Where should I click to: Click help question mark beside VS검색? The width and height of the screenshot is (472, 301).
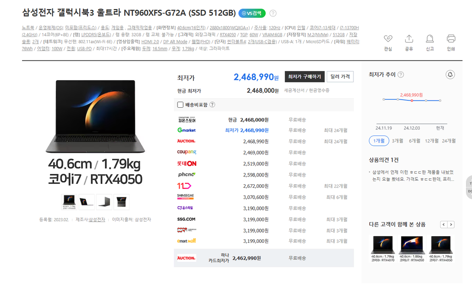273,13
